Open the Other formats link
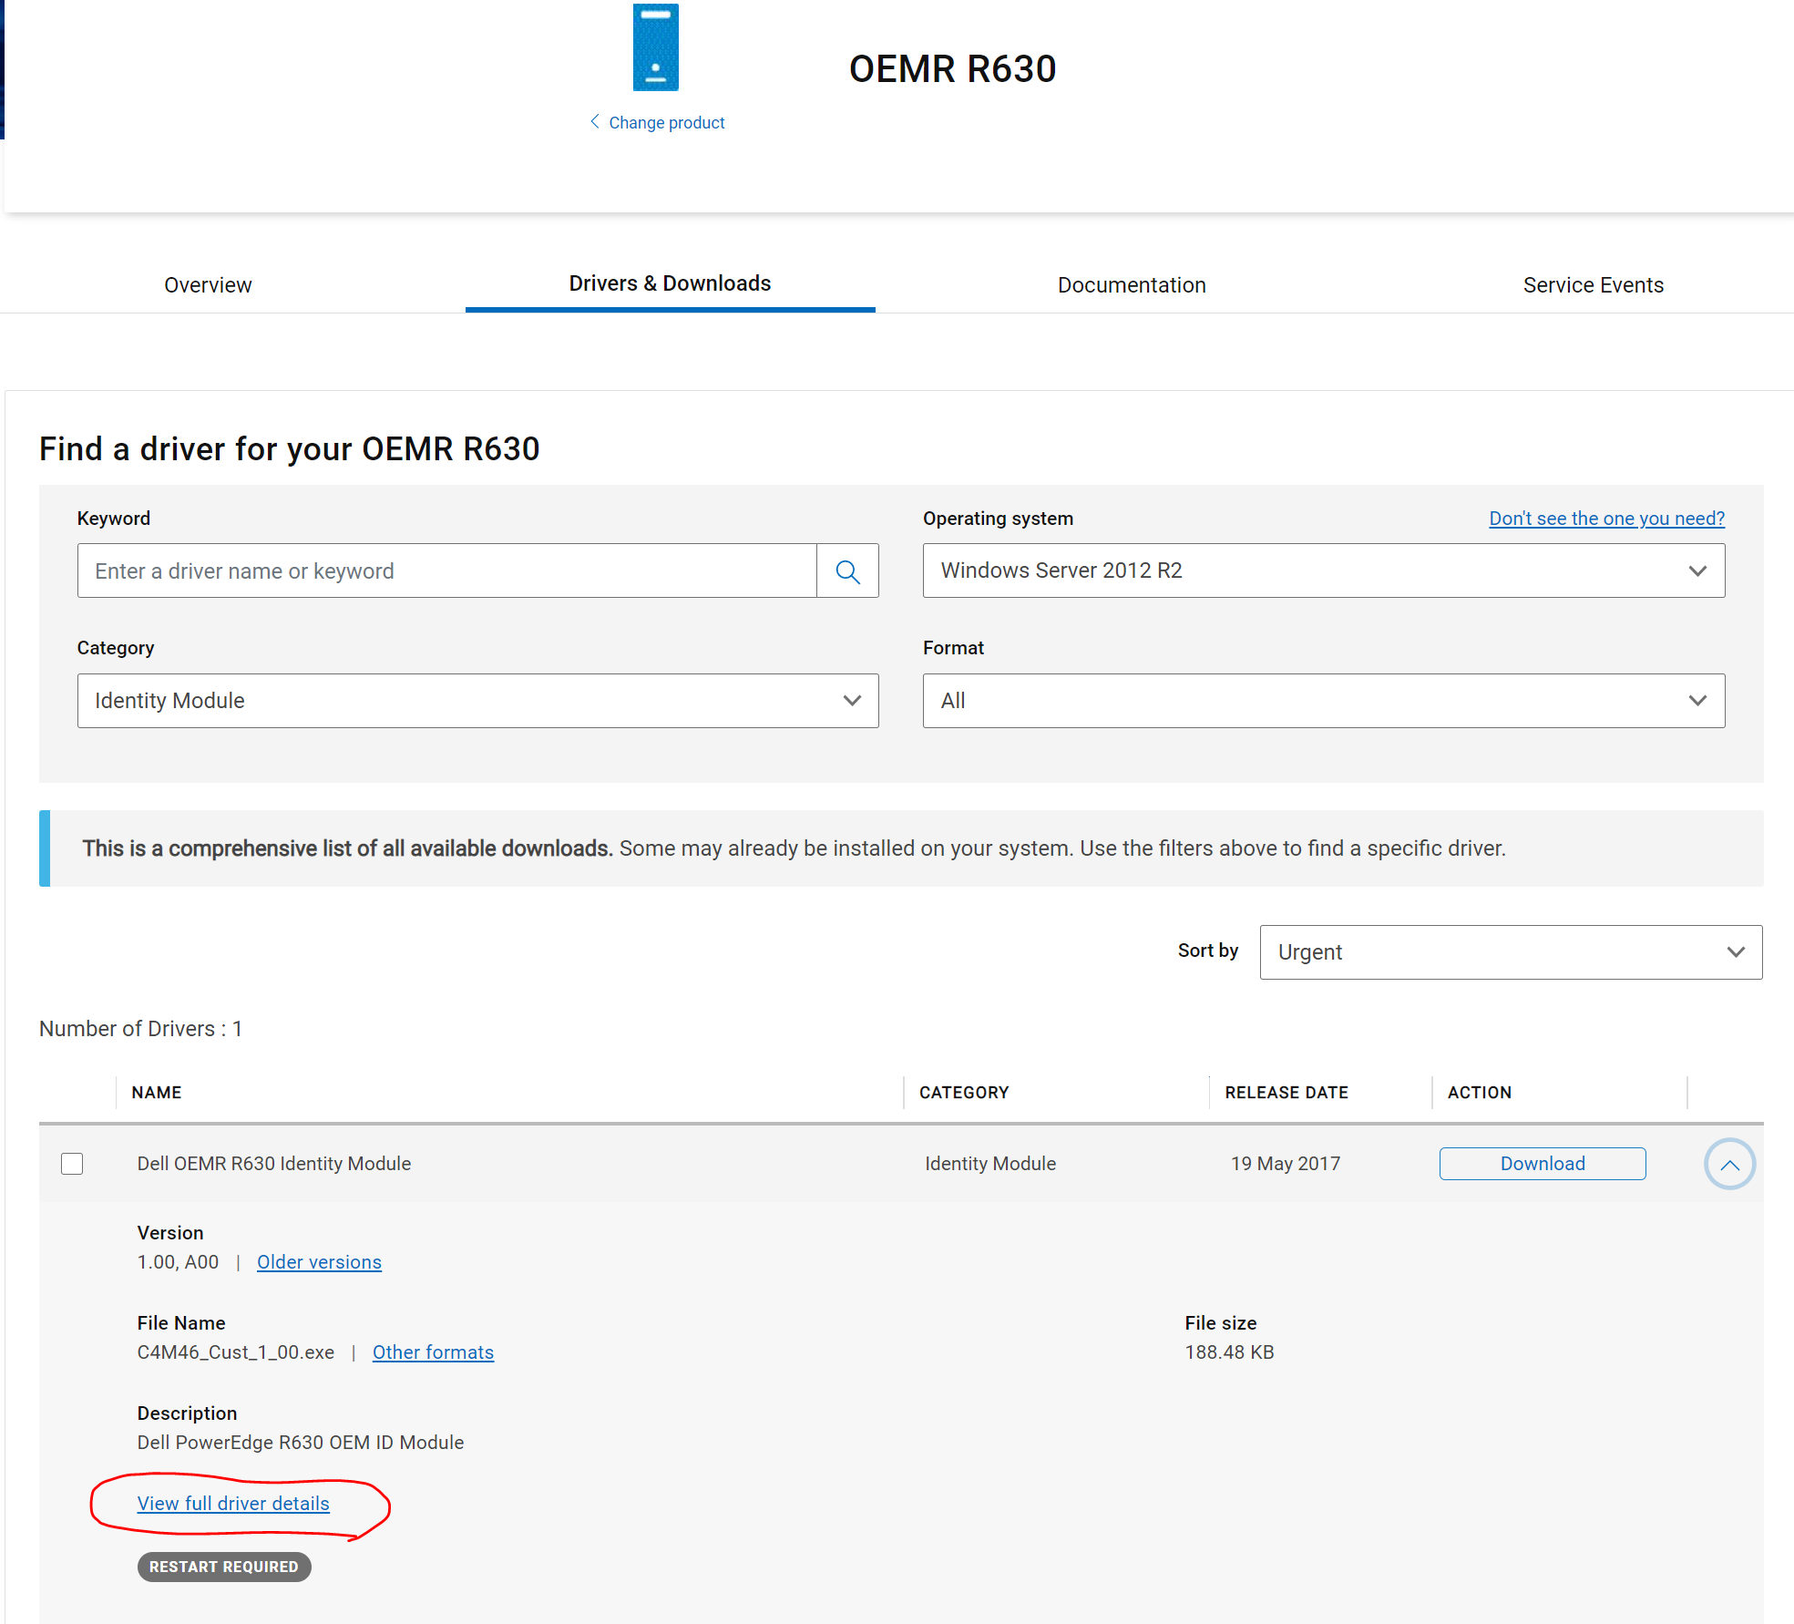Image resolution: width=1794 pixels, height=1624 pixels. click(433, 1352)
